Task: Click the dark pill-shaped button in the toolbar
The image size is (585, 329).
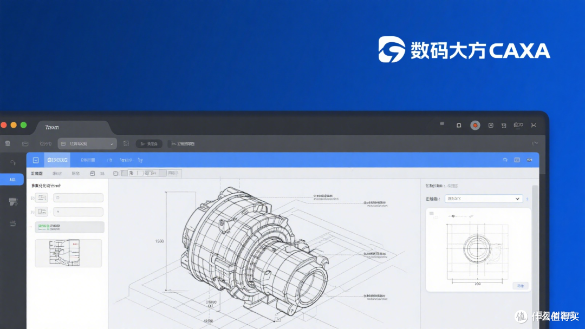Action: (x=149, y=143)
